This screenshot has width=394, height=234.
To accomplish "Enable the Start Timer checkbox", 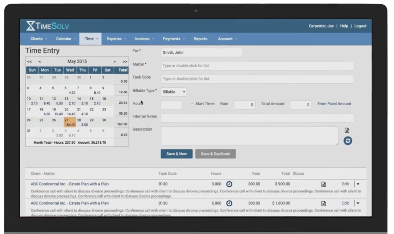I will [192, 104].
